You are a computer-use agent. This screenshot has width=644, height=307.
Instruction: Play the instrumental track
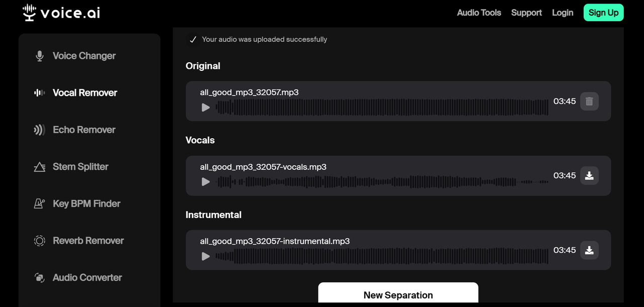coord(205,256)
